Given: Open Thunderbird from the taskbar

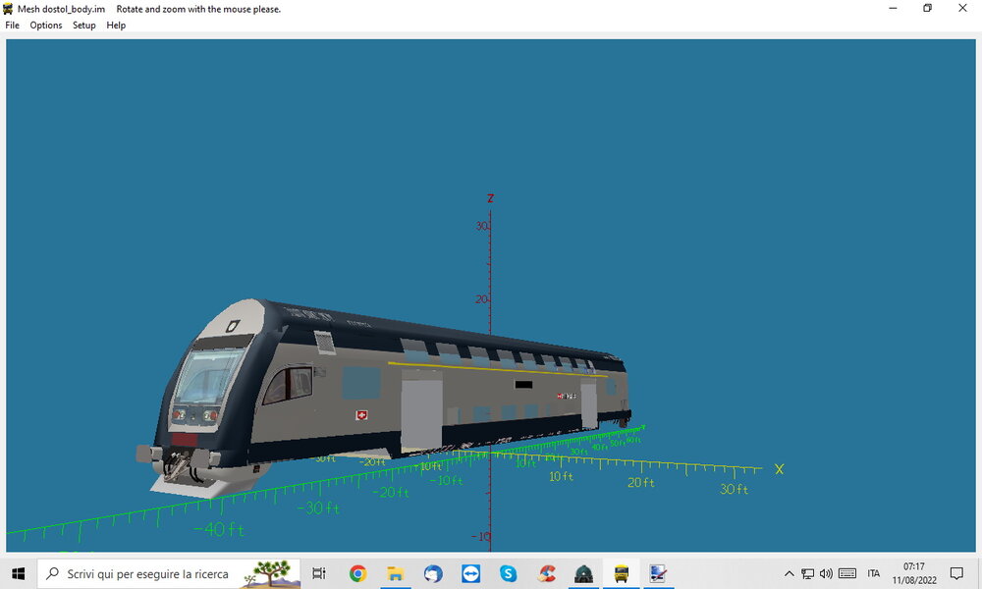Looking at the screenshot, I should click(433, 573).
